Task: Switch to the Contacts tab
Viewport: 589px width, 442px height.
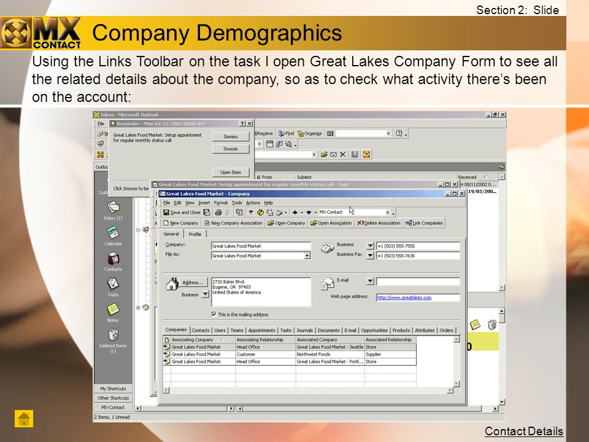Action: (200, 330)
